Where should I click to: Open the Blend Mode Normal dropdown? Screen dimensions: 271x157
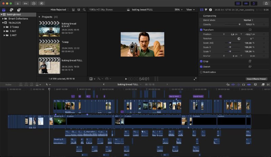tap(248, 20)
